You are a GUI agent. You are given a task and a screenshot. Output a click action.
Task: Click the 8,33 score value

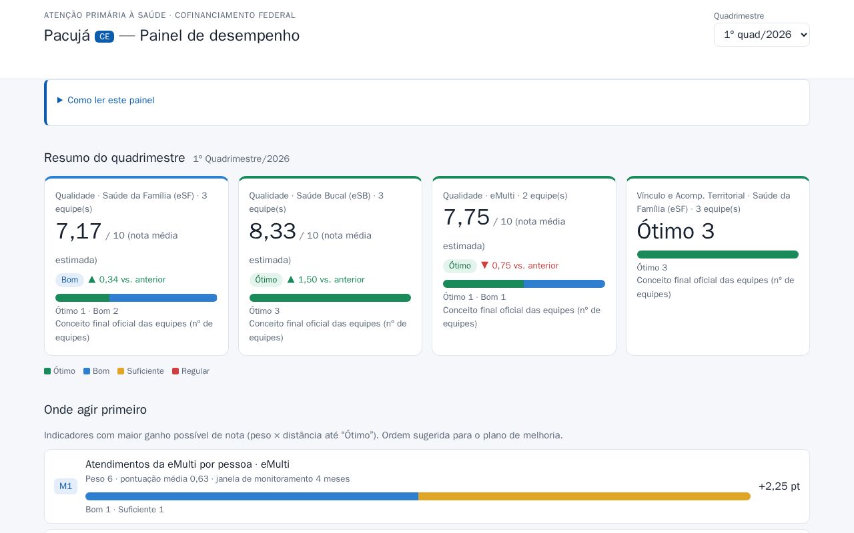click(x=273, y=231)
